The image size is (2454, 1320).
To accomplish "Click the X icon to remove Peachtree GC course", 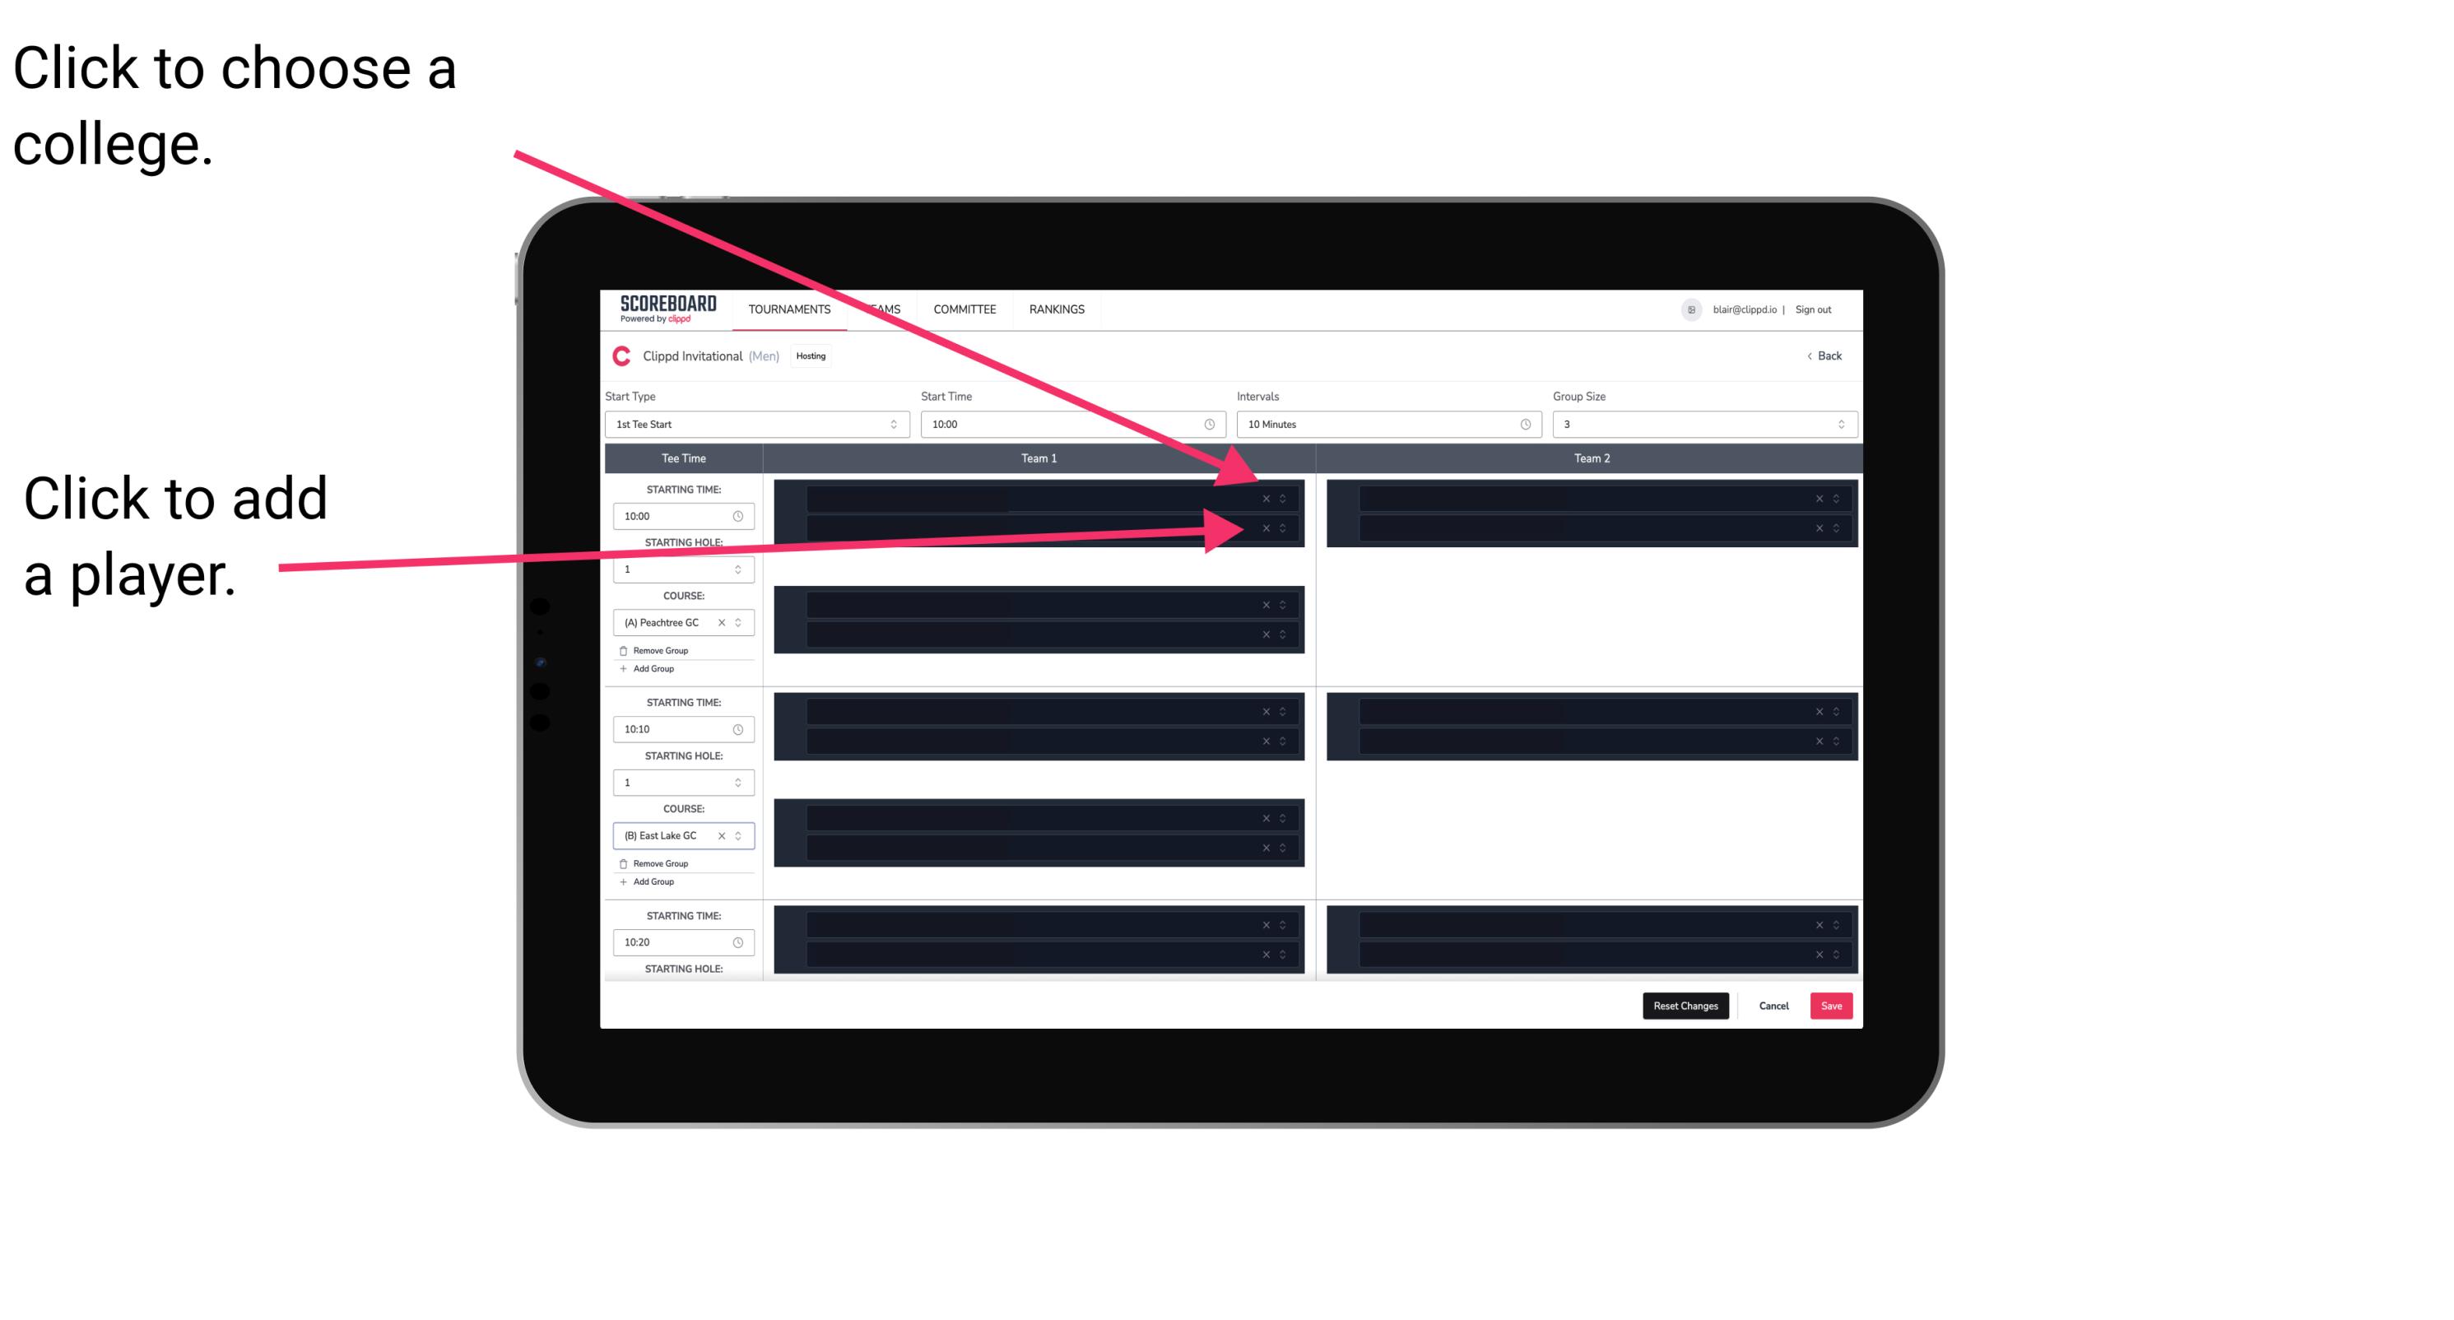I will (725, 623).
